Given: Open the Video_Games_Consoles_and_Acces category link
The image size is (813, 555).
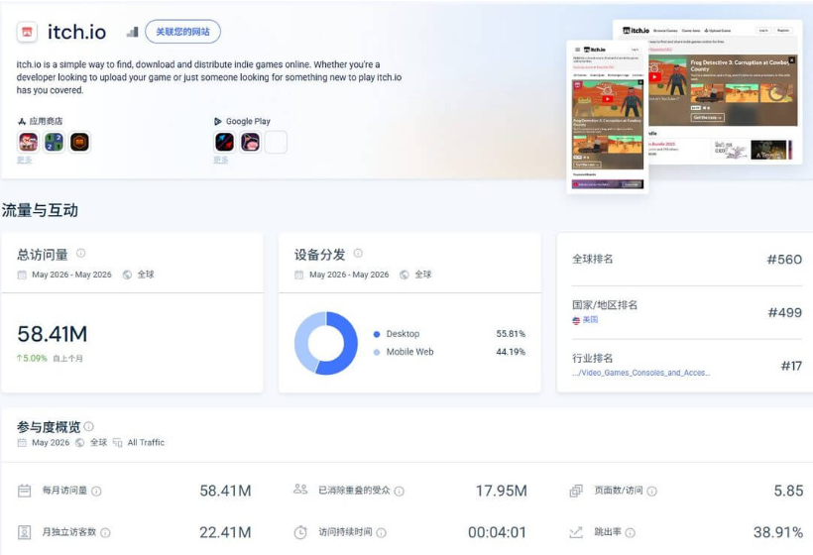Looking at the screenshot, I should [640, 373].
